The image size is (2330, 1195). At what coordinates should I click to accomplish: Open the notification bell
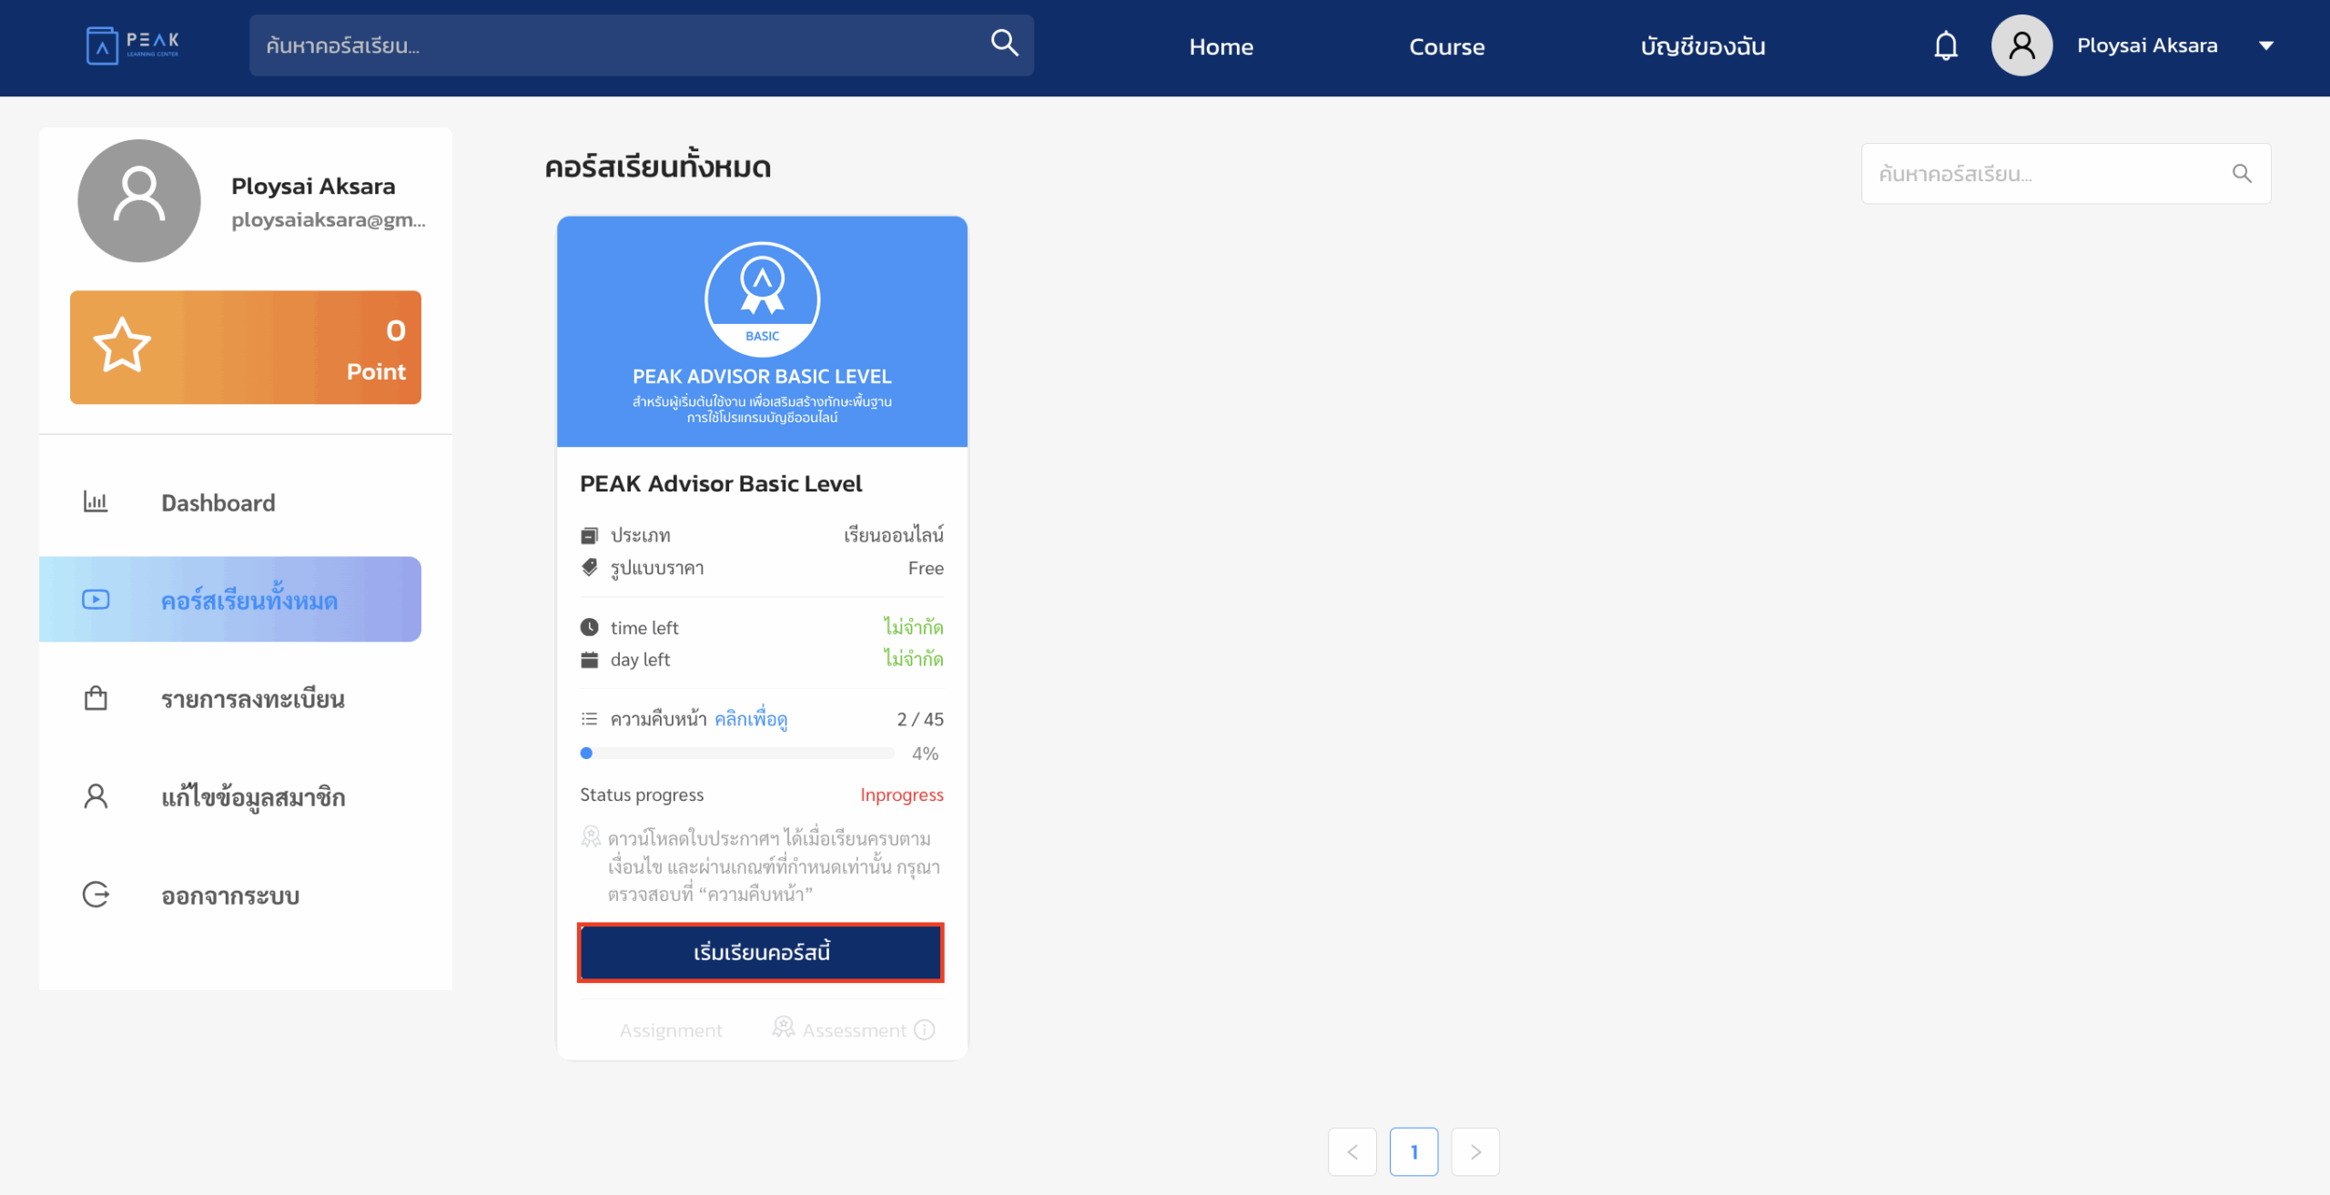tap(1945, 46)
